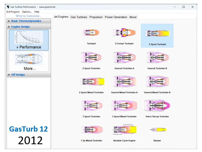Pick the Variable Cycle Engine icon
Screen dimensions: 202x152
tap(125, 129)
